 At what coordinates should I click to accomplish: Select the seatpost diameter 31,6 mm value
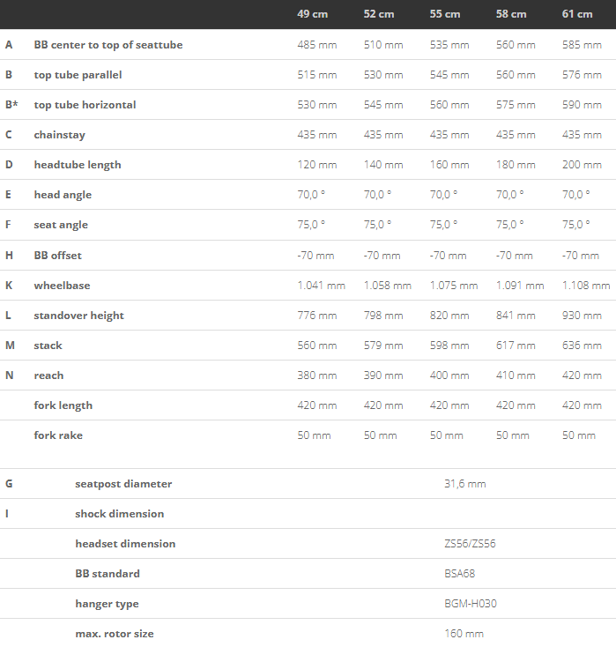(465, 484)
